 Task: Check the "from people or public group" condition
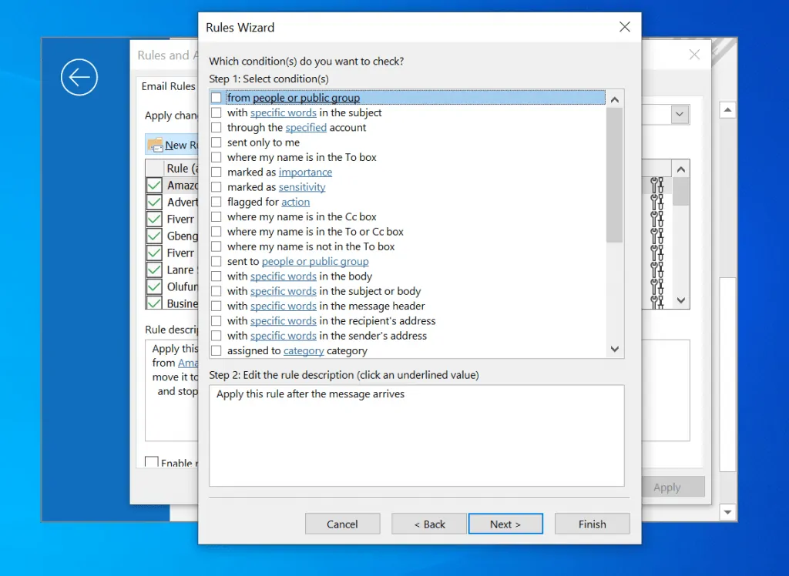coord(217,98)
